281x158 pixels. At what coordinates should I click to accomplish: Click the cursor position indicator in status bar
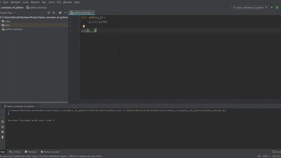point(259,156)
